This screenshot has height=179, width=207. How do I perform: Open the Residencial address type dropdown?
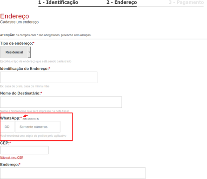(x=15, y=52)
